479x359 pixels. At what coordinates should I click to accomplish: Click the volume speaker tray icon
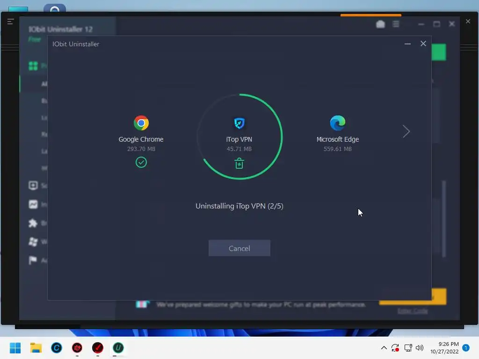(x=420, y=348)
